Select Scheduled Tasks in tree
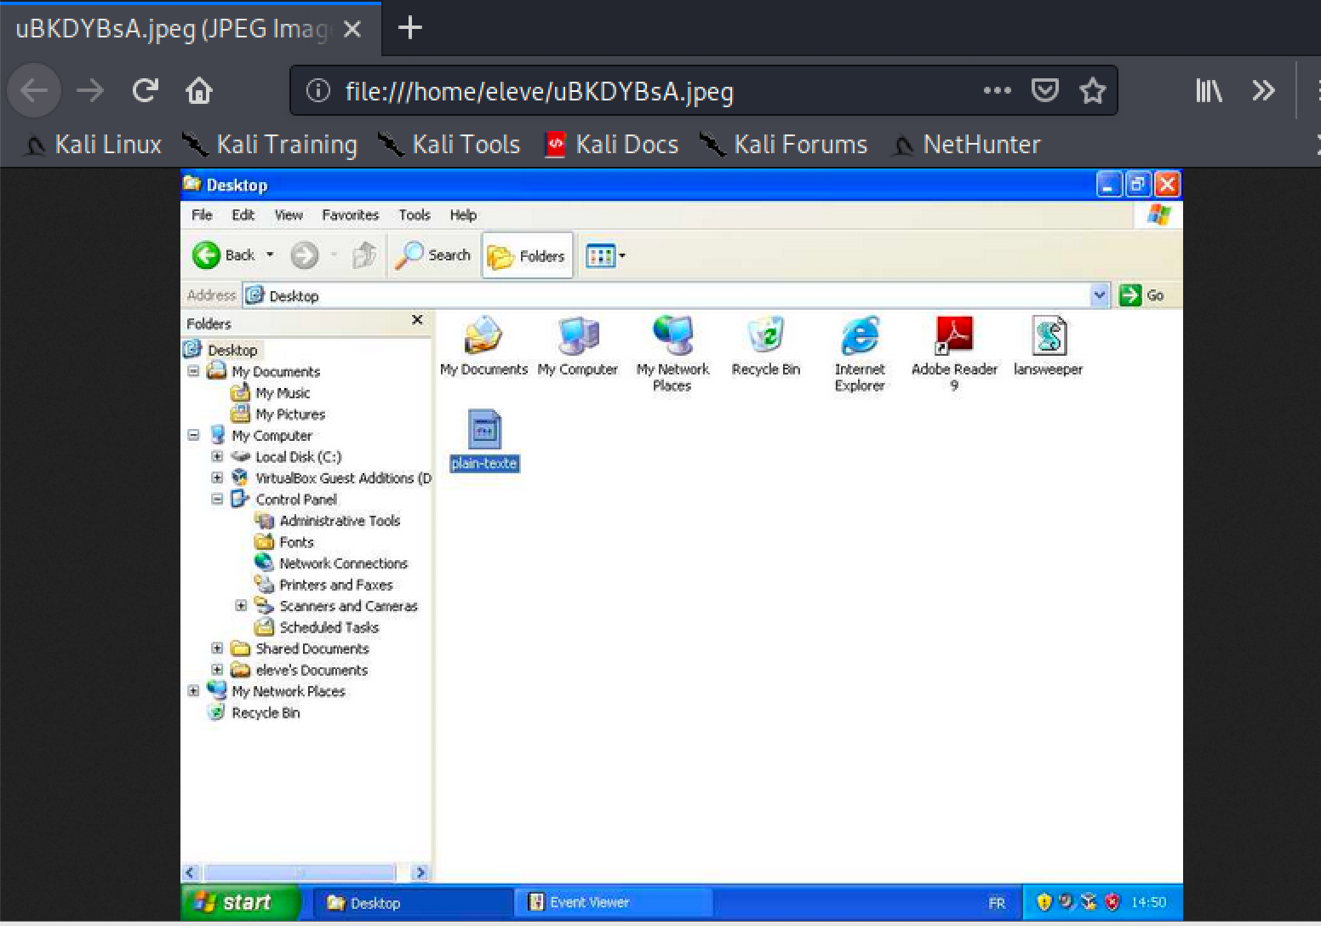This screenshot has width=1321, height=926. point(329,626)
